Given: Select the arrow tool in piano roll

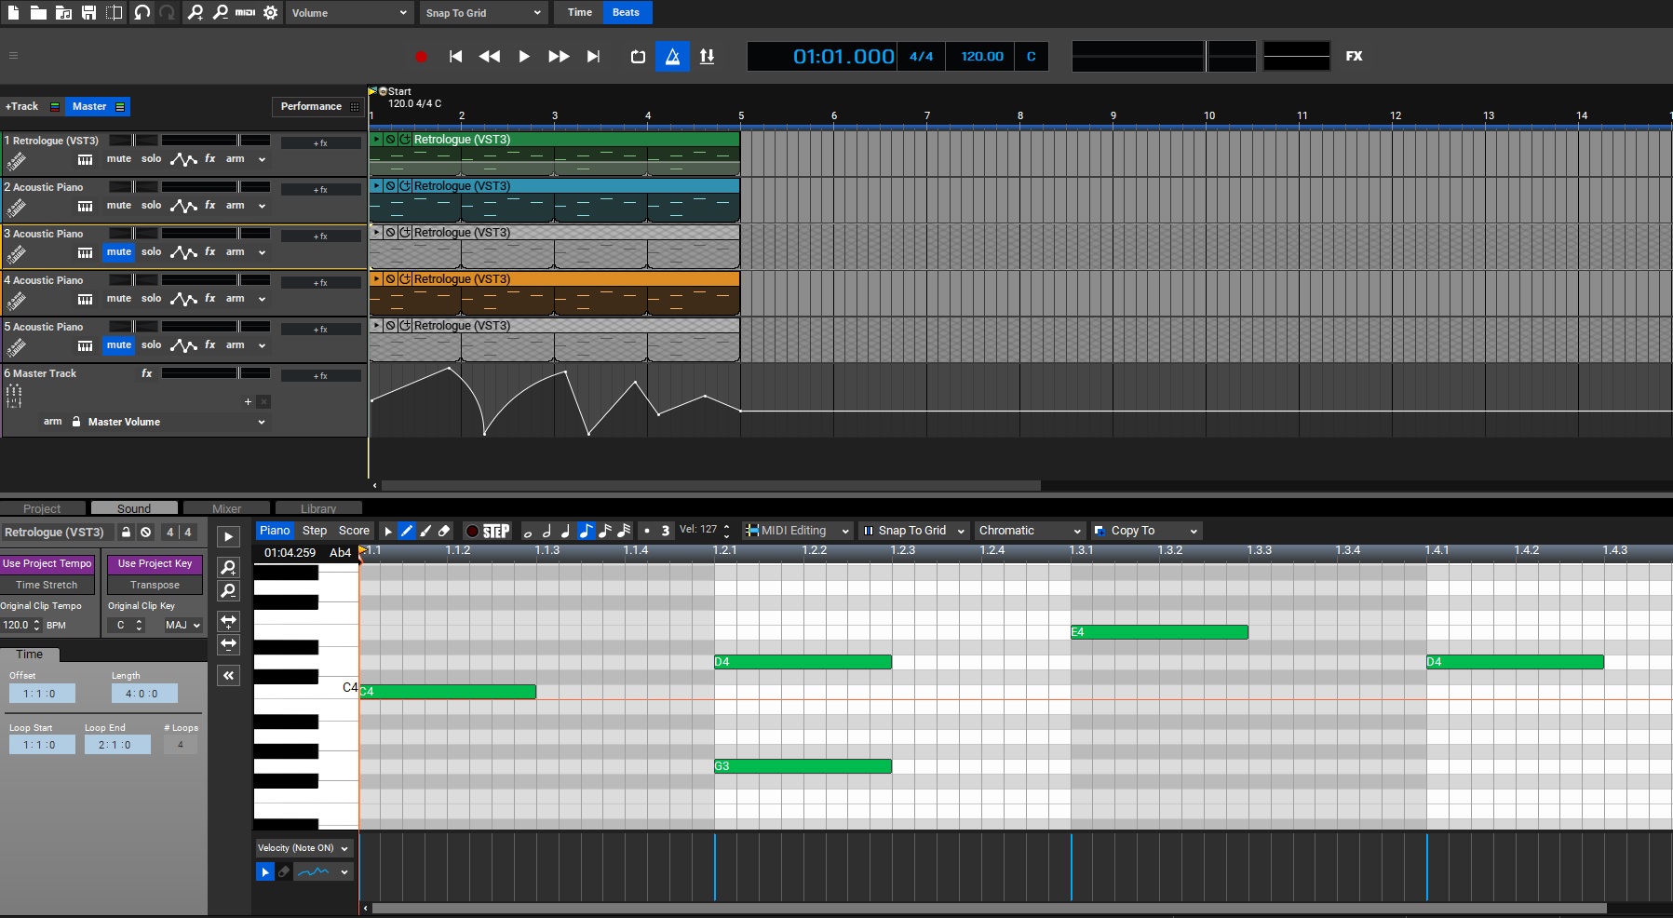Looking at the screenshot, I should click(x=388, y=532).
